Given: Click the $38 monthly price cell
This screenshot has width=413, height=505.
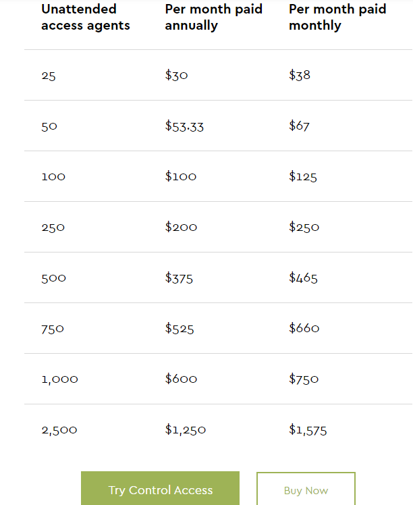Looking at the screenshot, I should coord(300,75).
